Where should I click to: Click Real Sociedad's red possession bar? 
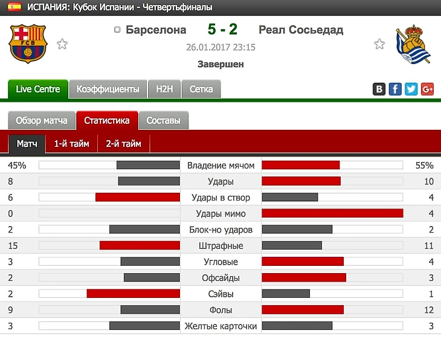[x=300, y=166]
